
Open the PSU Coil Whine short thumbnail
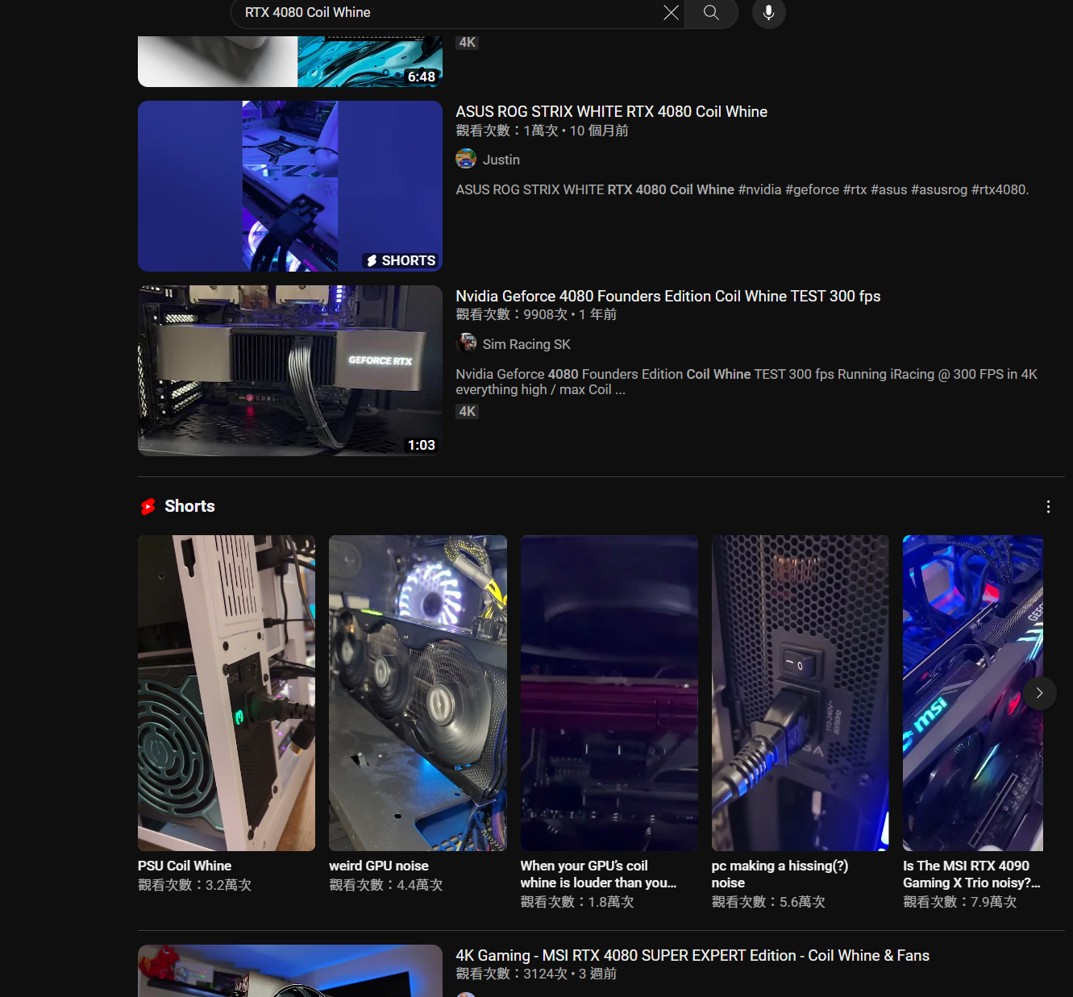227,693
